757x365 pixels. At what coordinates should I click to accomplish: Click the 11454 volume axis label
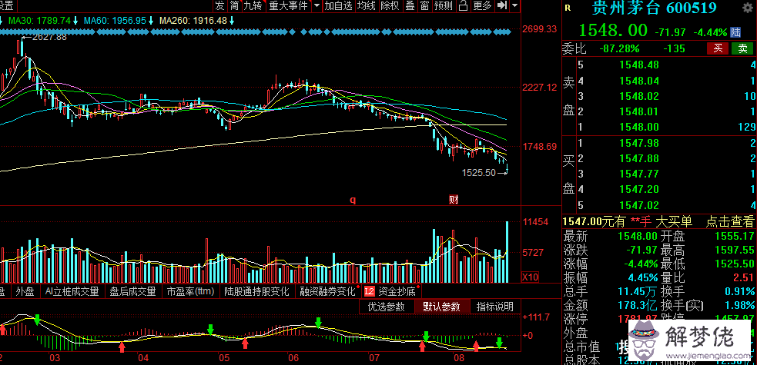coord(536,222)
